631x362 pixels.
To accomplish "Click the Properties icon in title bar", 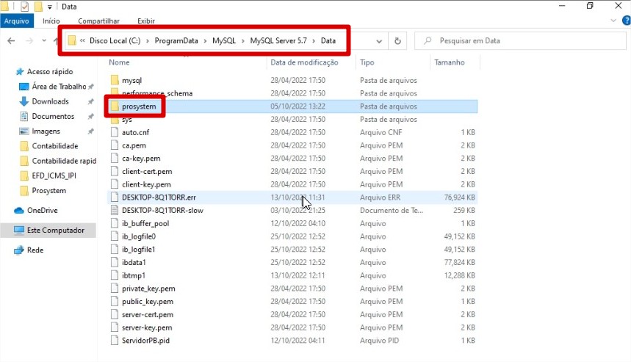I will point(25,7).
